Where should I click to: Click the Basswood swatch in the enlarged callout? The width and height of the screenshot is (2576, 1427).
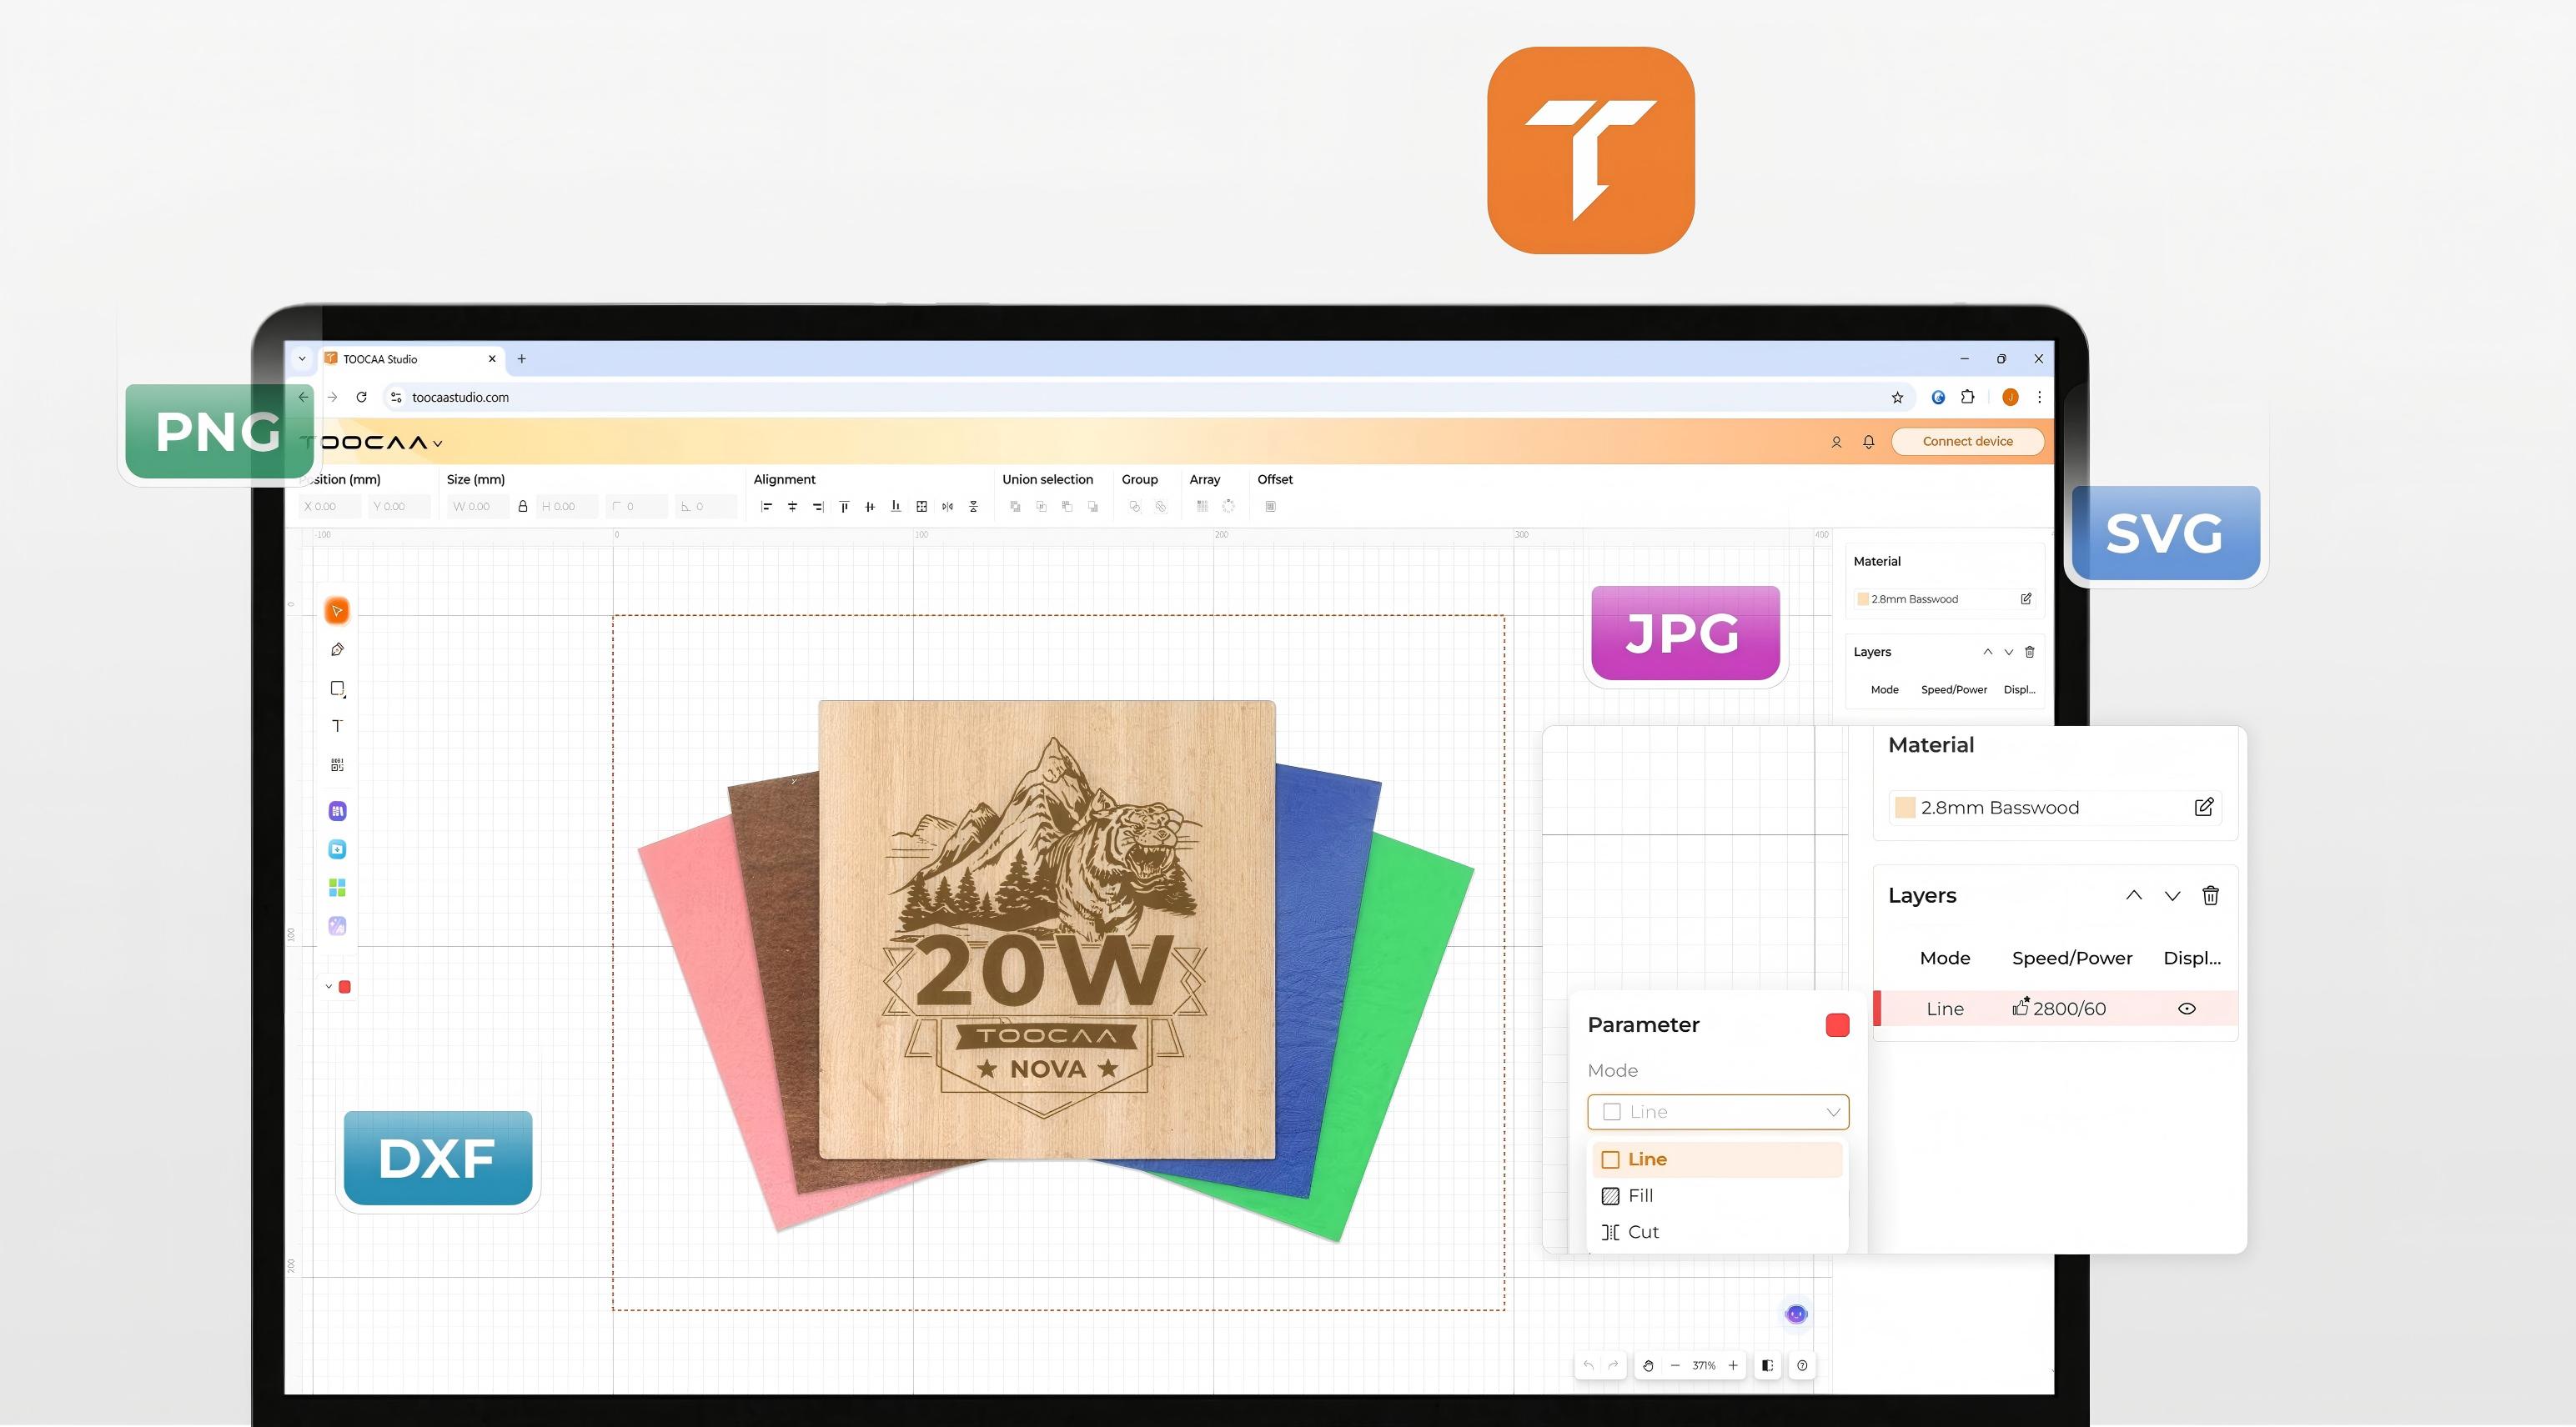tap(1905, 808)
